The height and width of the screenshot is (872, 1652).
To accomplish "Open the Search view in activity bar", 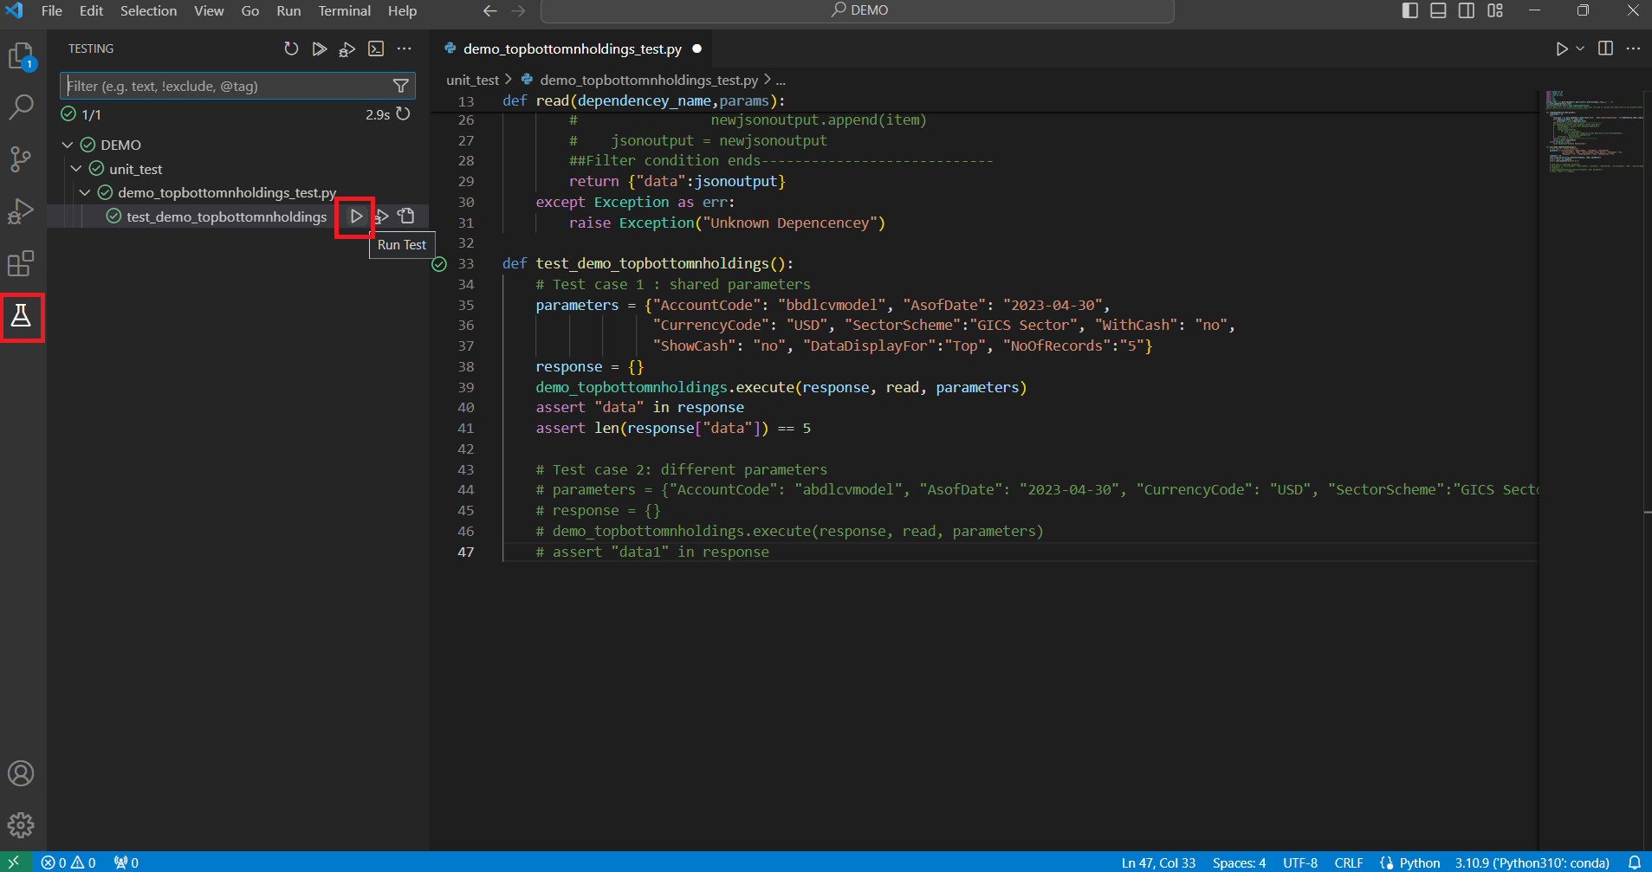I will tap(21, 107).
